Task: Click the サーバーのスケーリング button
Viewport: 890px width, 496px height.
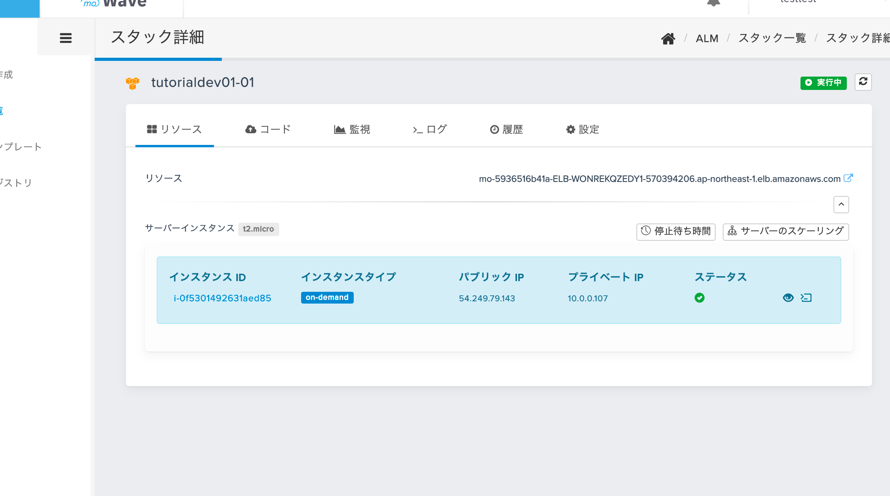Action: pyautogui.click(x=786, y=231)
